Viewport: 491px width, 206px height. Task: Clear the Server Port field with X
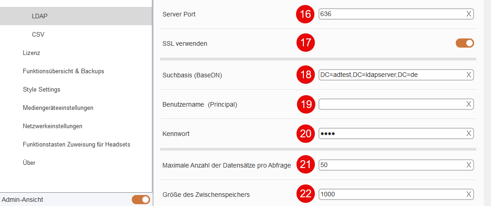point(469,14)
